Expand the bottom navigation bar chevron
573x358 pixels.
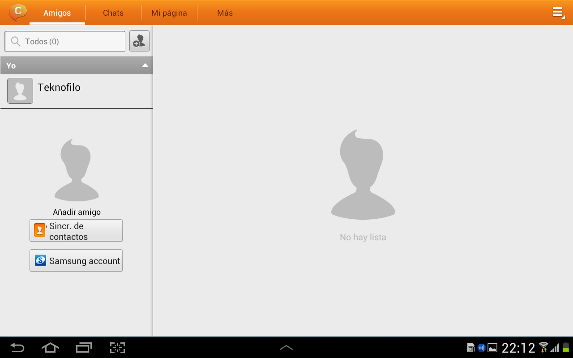pos(286,348)
